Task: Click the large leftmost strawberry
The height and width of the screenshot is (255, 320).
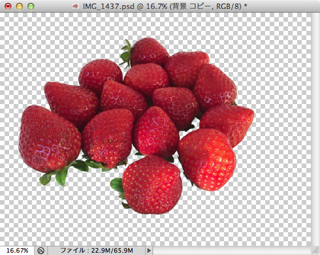Action: (x=50, y=139)
